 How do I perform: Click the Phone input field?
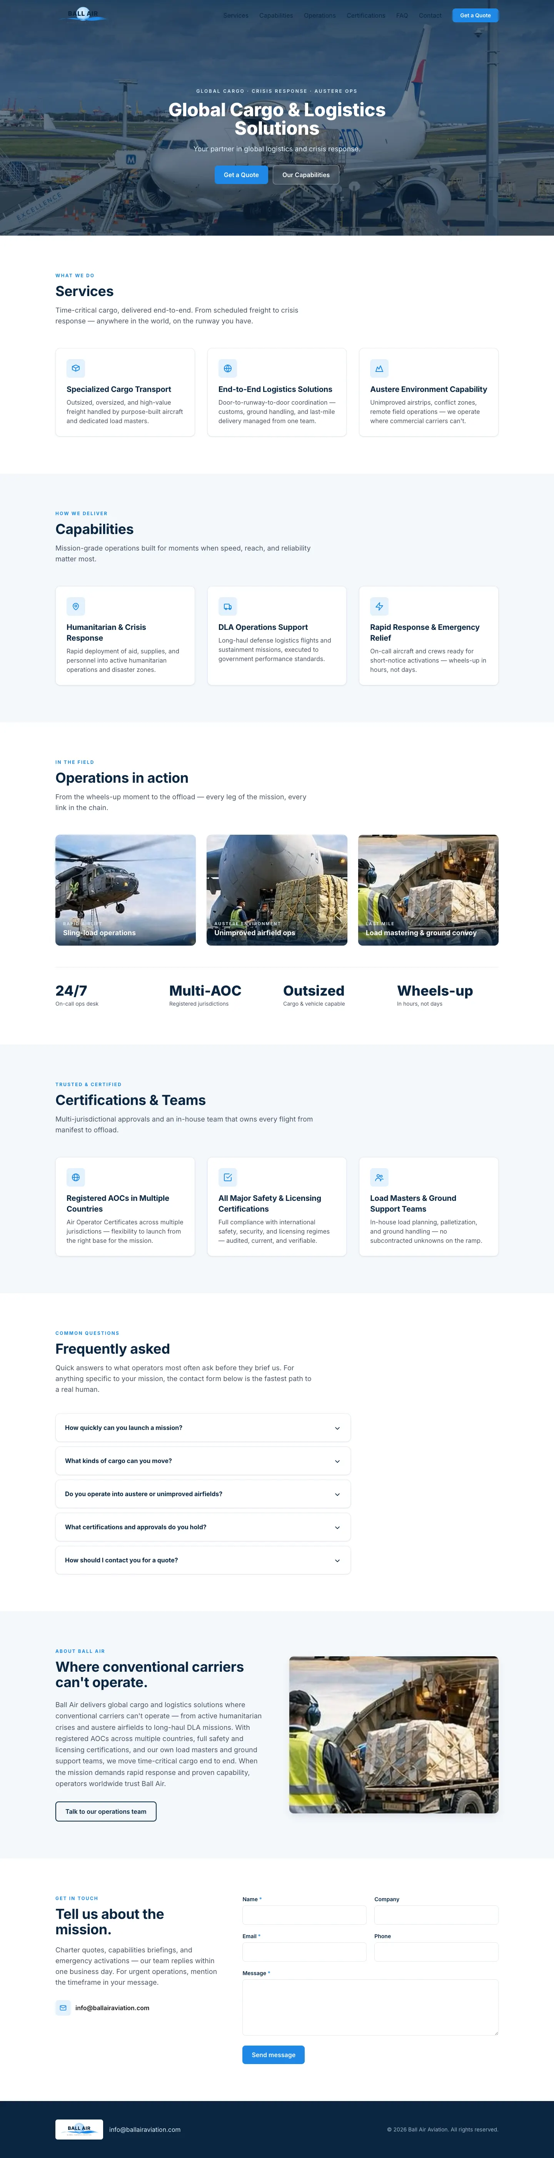[x=436, y=1952]
